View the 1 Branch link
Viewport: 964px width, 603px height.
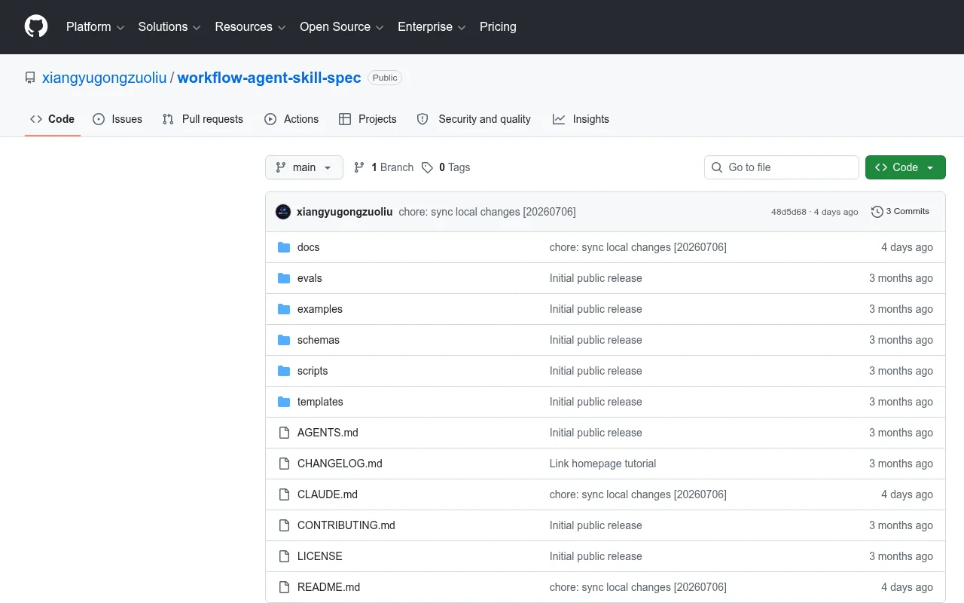[384, 167]
